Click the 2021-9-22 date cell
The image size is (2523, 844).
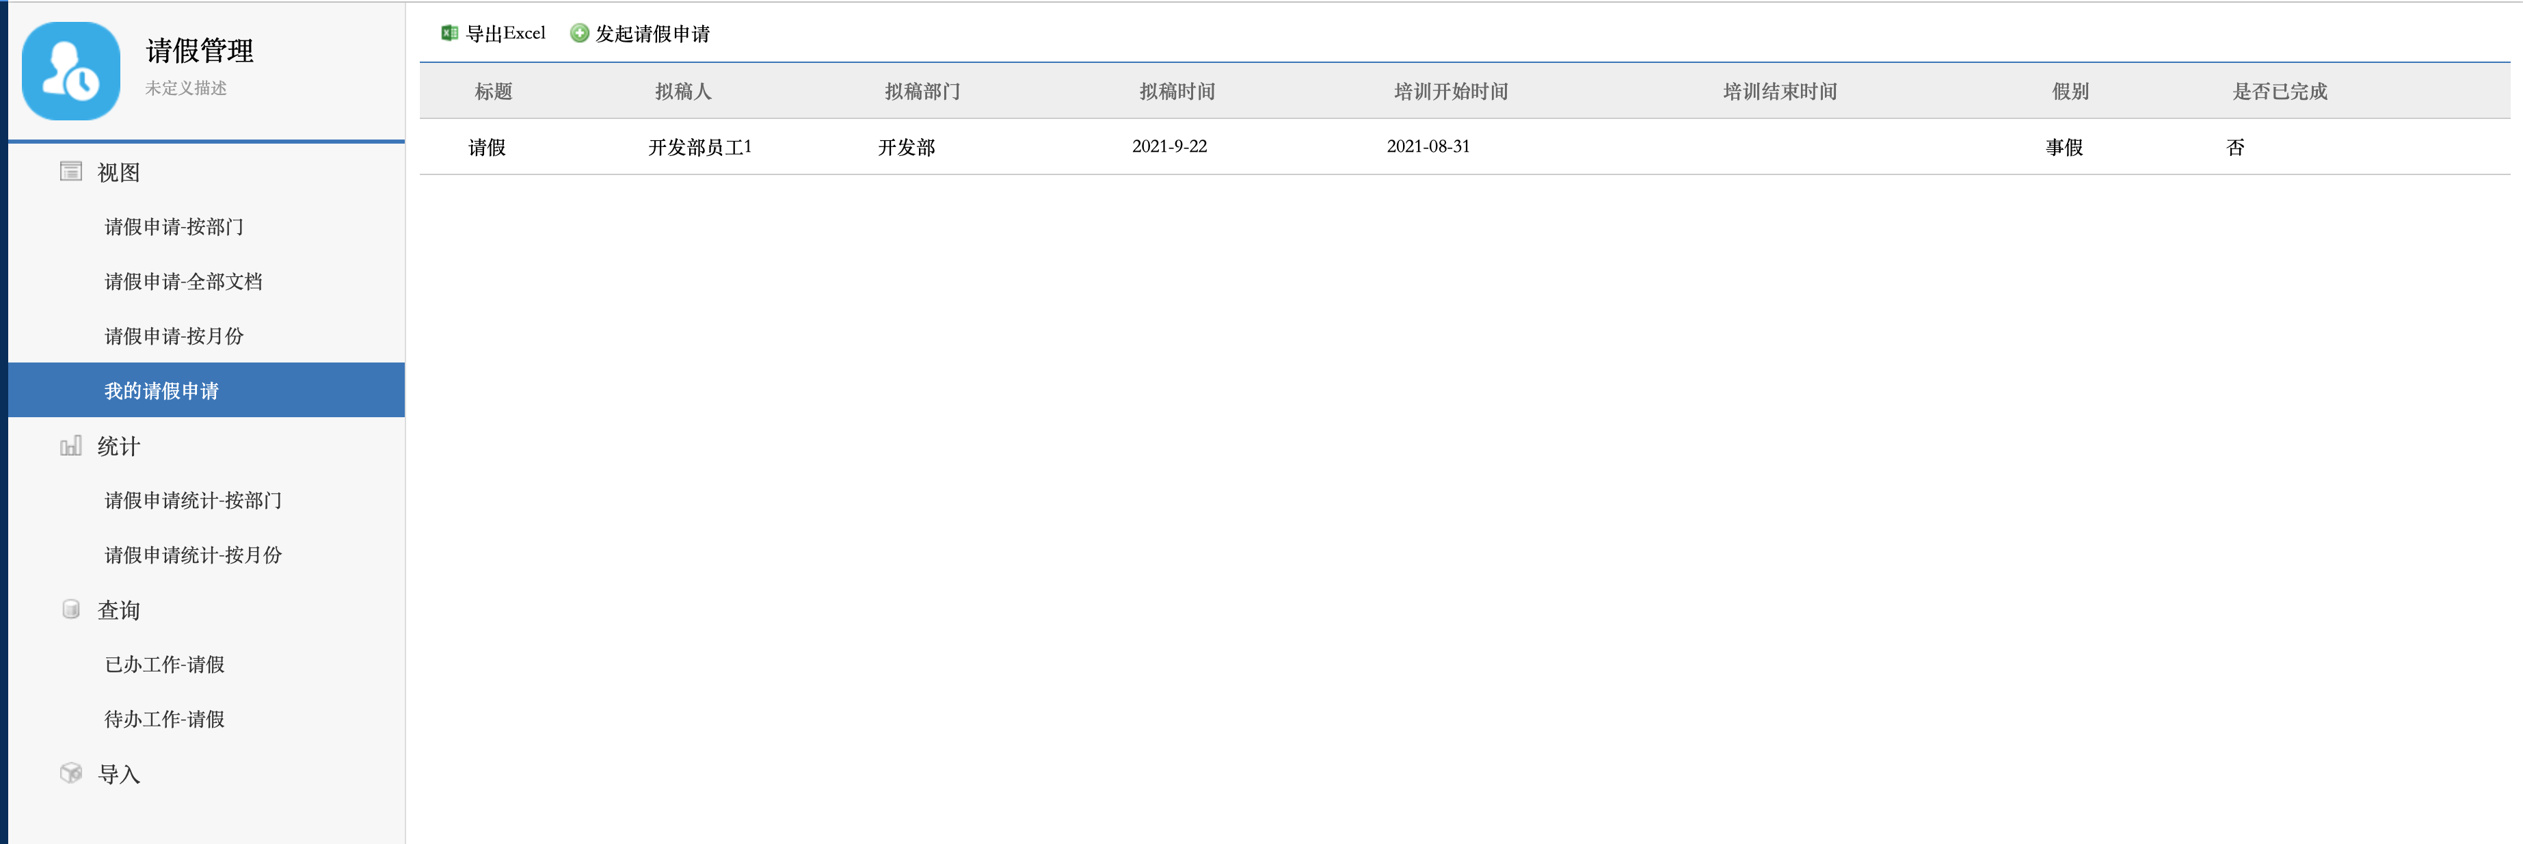[x=1169, y=146]
